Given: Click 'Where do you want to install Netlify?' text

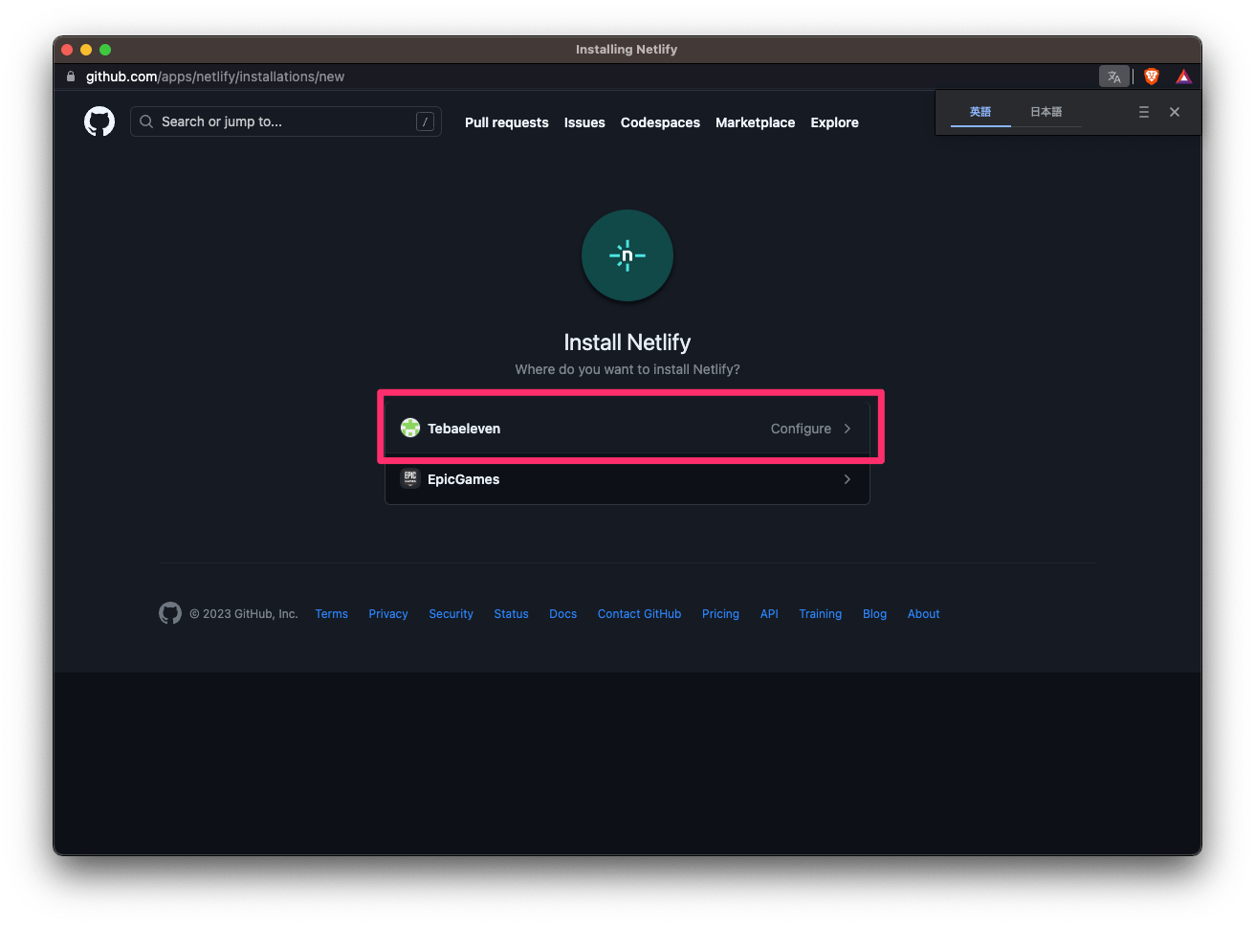Looking at the screenshot, I should [627, 369].
